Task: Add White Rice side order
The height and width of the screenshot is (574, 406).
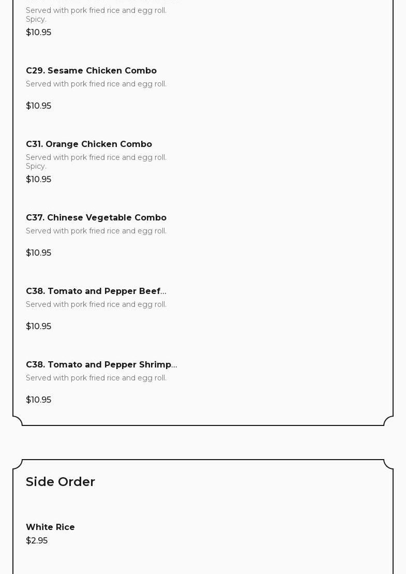Action: pyautogui.click(x=50, y=527)
